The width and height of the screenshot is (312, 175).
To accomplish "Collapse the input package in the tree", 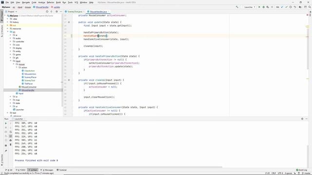I will coord(11,61).
